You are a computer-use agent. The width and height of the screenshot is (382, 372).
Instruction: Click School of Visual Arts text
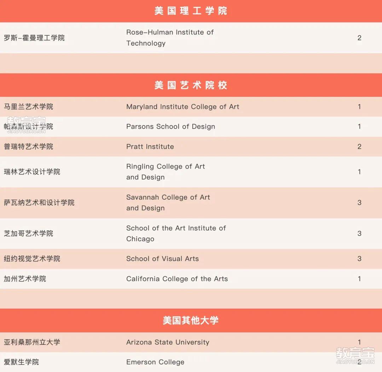pyautogui.click(x=162, y=259)
